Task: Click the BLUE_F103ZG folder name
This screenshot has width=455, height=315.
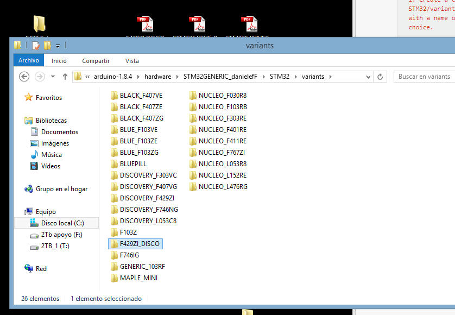Action: [x=140, y=153]
